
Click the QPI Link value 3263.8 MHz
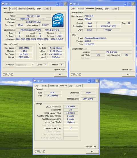point(24,57)
